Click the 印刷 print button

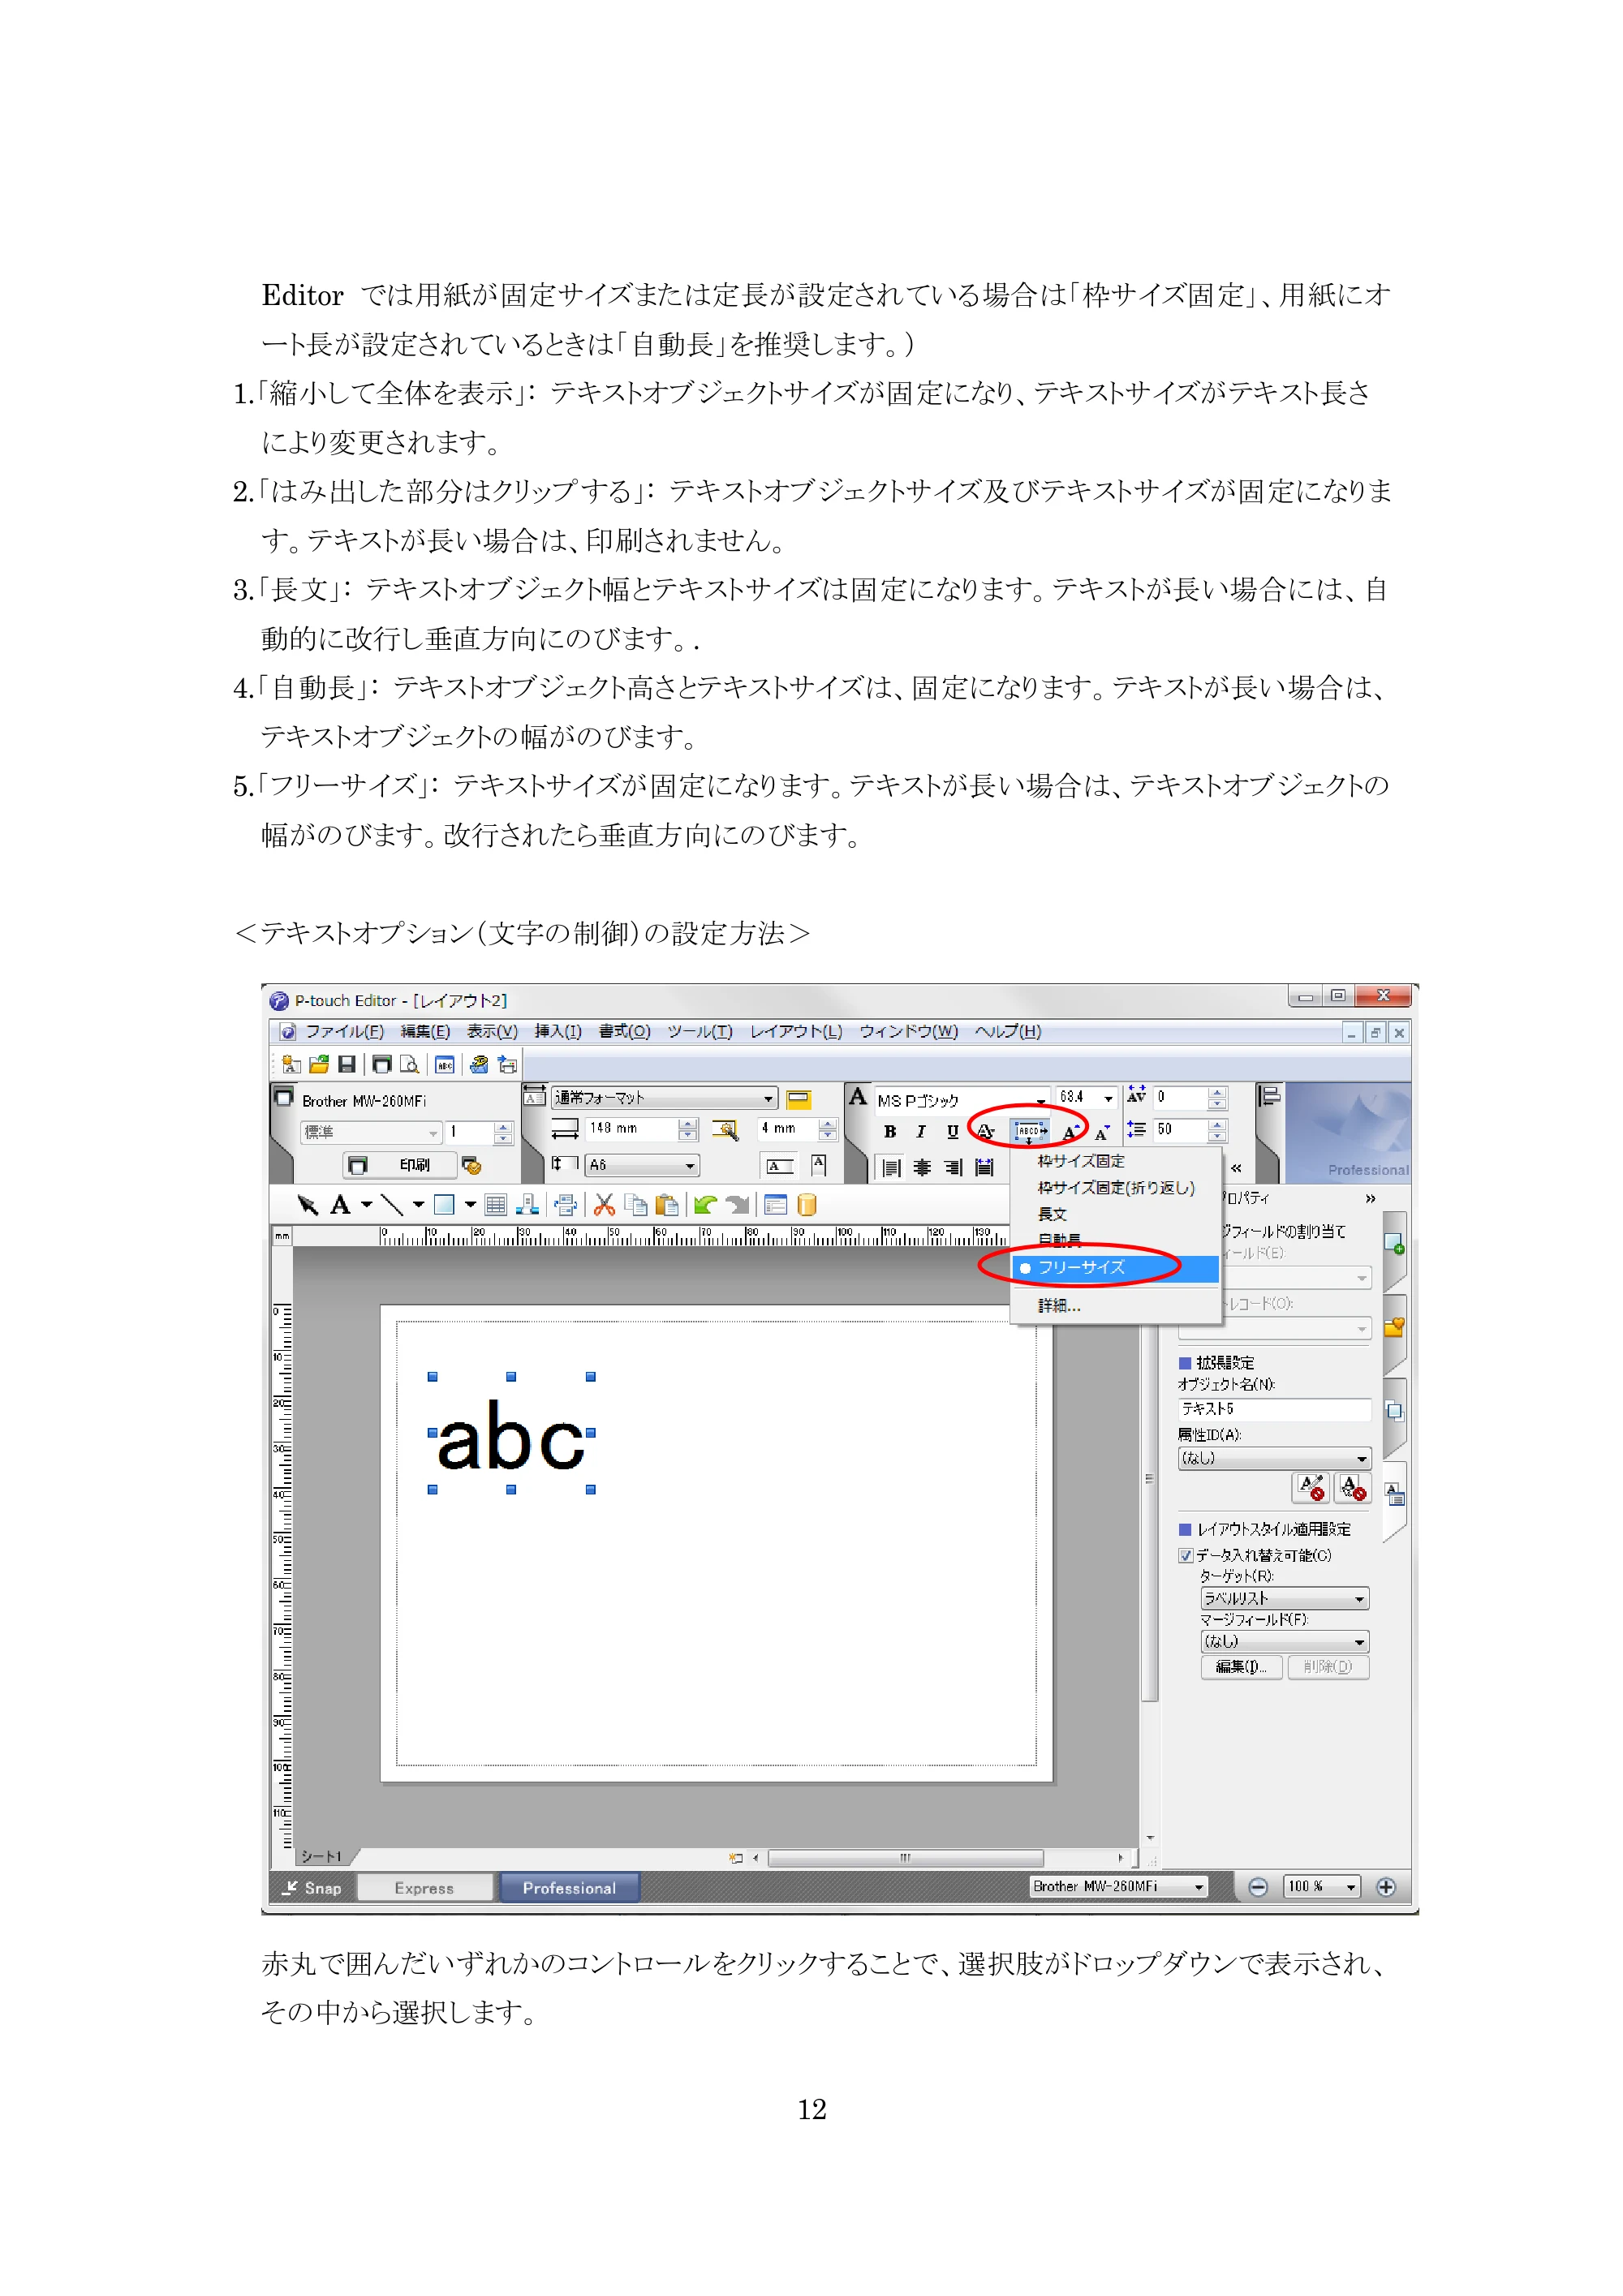click(400, 1165)
